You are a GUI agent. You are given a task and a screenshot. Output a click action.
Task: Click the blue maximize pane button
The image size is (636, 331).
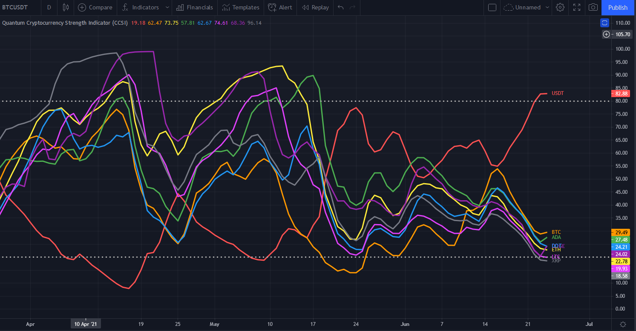click(x=604, y=23)
